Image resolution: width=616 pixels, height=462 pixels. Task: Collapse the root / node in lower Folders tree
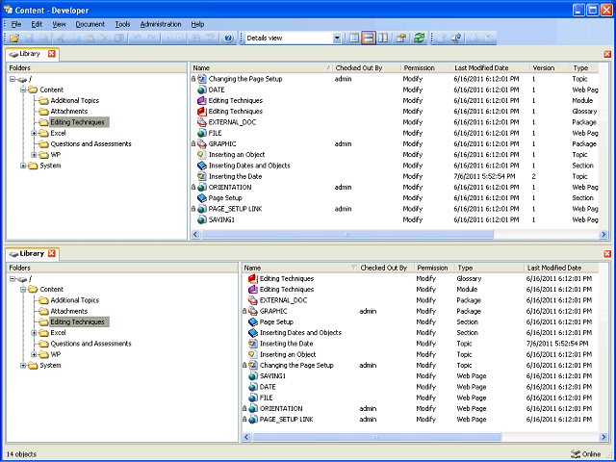tap(13, 279)
